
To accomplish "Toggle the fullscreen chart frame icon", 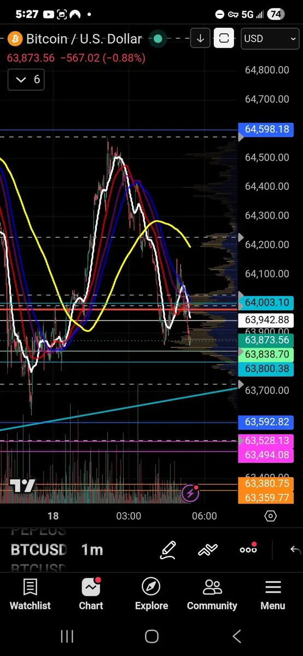I will point(224,38).
